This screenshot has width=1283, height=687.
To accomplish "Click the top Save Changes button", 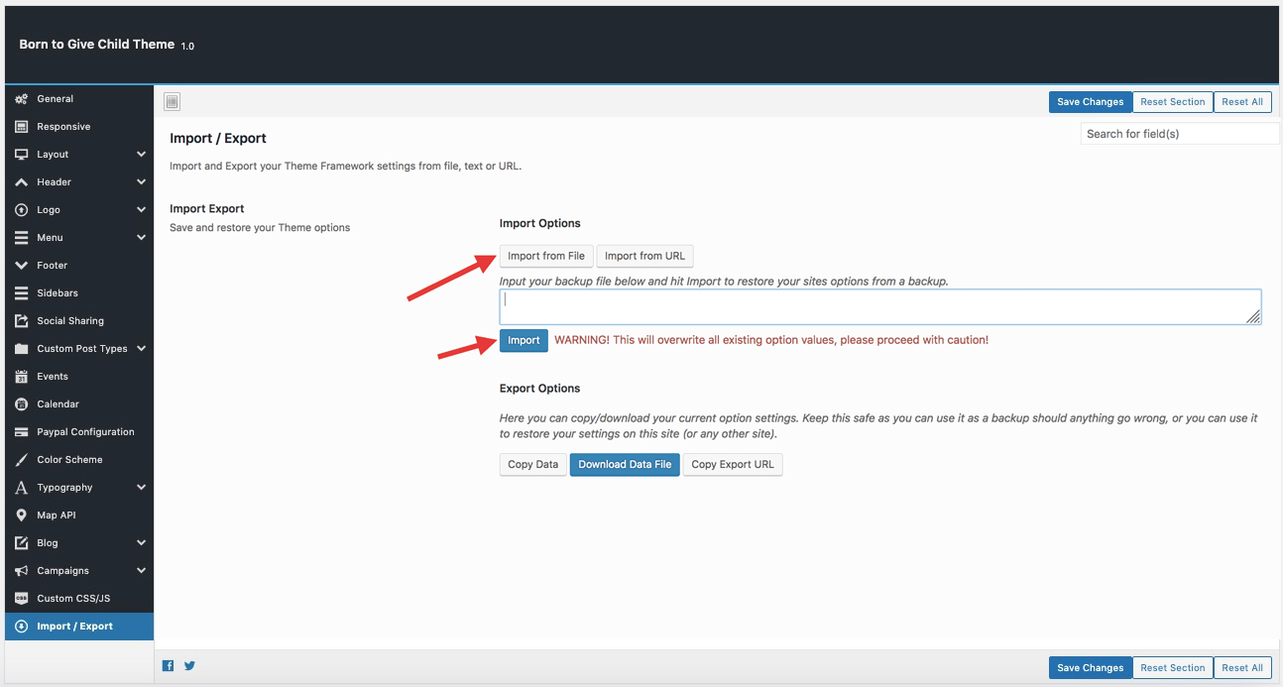I will (x=1090, y=102).
